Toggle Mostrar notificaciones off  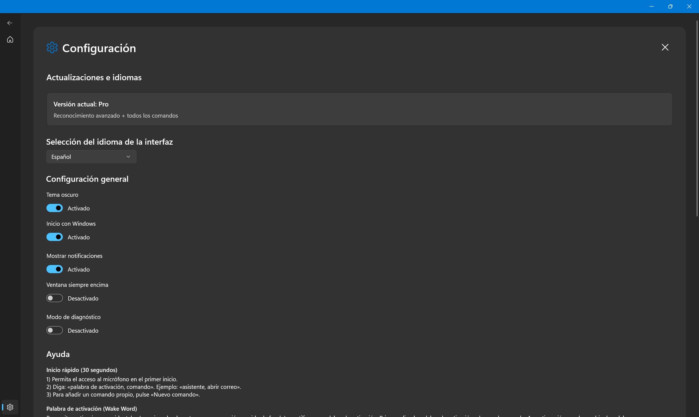click(55, 269)
